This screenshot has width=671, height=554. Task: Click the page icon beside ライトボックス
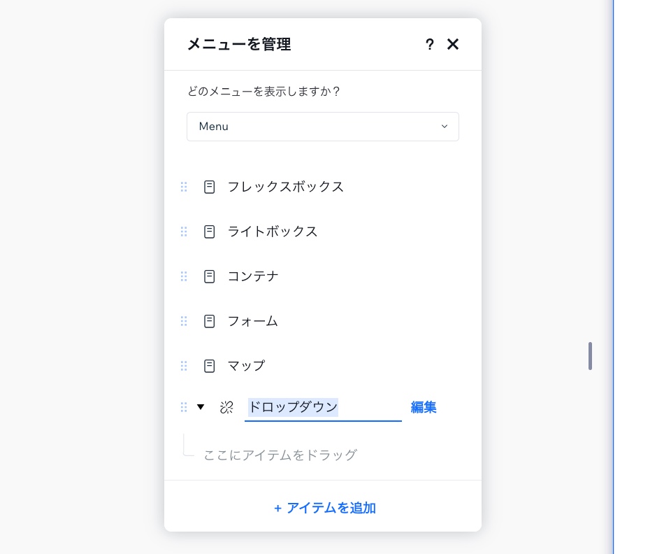209,232
